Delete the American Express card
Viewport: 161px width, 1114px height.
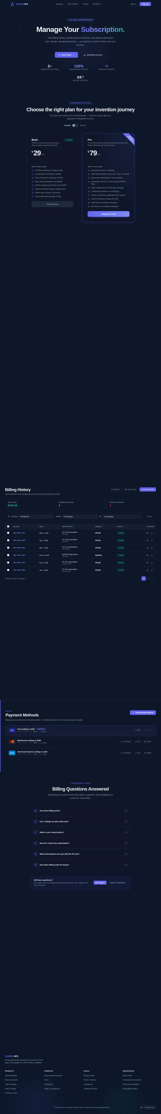point(148,753)
